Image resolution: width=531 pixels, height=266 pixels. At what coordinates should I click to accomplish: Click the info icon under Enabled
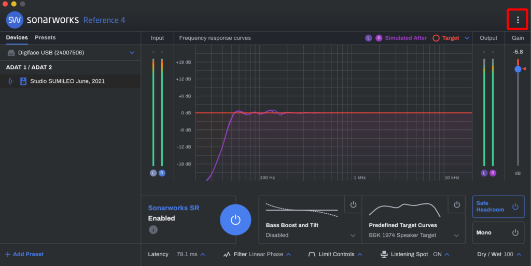point(153,230)
